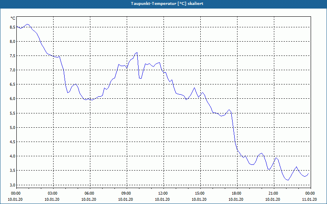The image size is (327, 204).
Task: Click the '°C' unit label on y-axis
Action: [13, 18]
